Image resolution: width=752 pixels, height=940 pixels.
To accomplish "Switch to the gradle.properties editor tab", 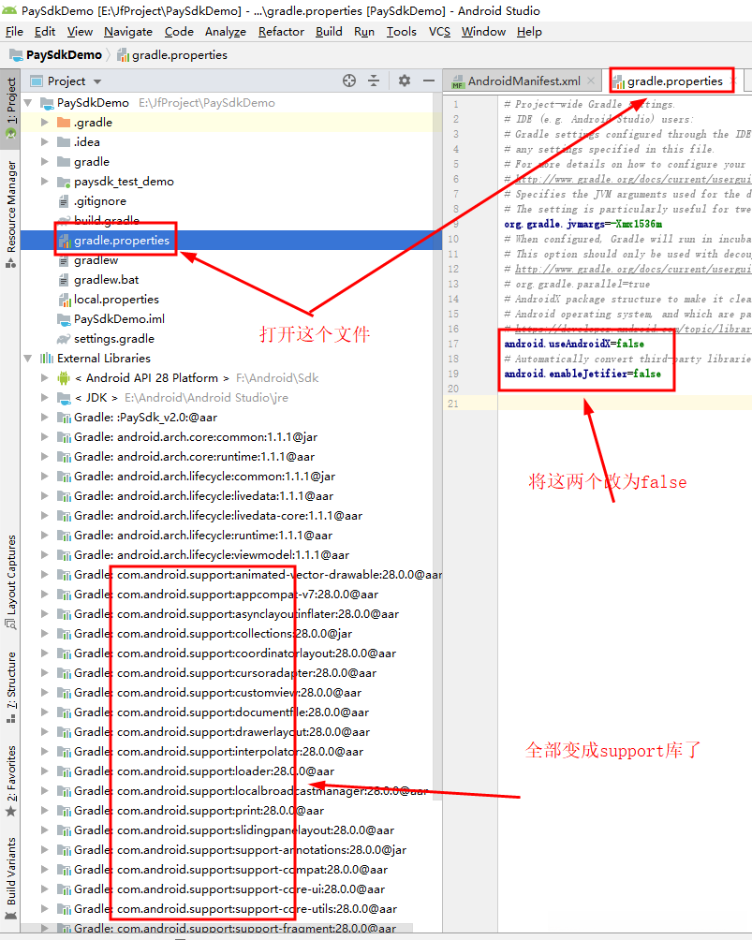I will [x=674, y=81].
